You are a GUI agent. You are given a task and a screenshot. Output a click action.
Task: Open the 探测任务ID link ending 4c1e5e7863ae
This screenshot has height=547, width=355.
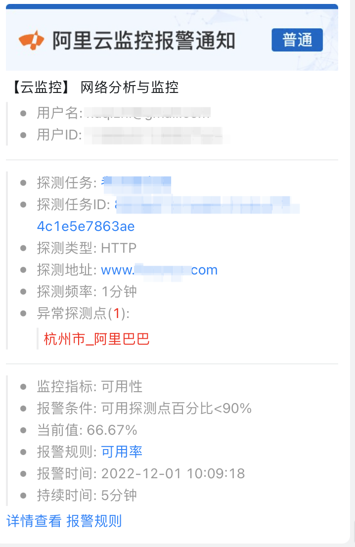[x=86, y=227]
